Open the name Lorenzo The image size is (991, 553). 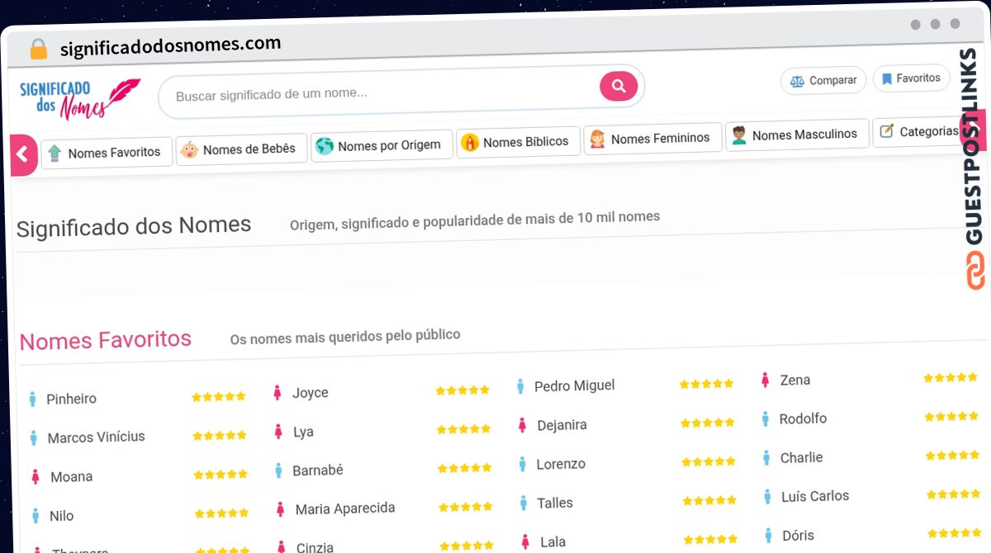(561, 464)
